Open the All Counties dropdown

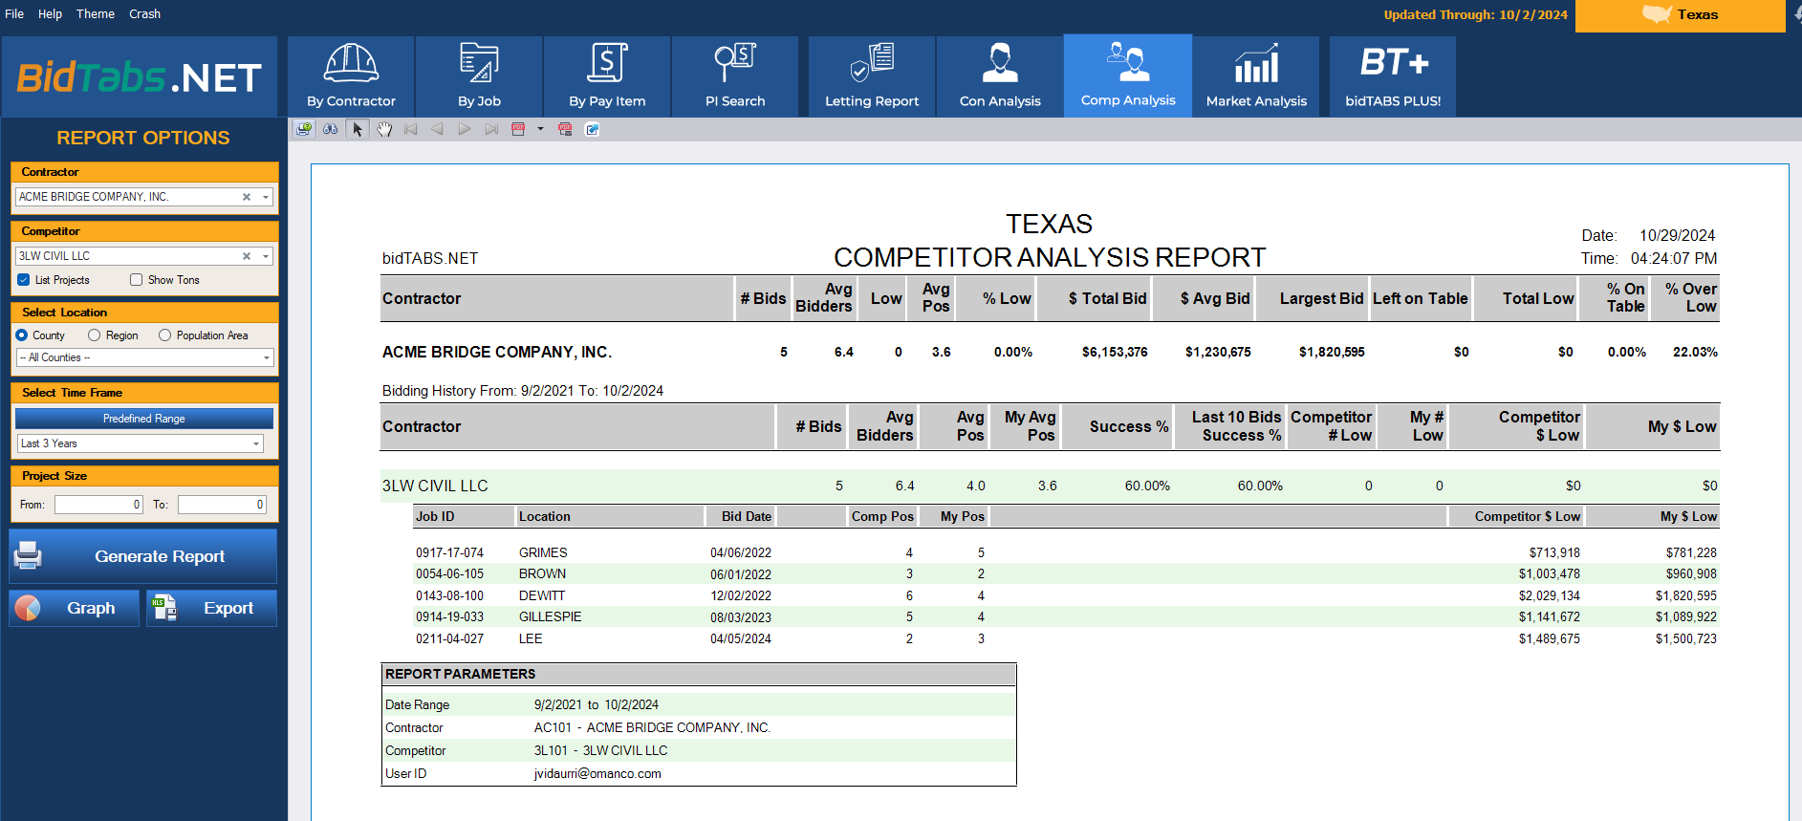(x=144, y=357)
